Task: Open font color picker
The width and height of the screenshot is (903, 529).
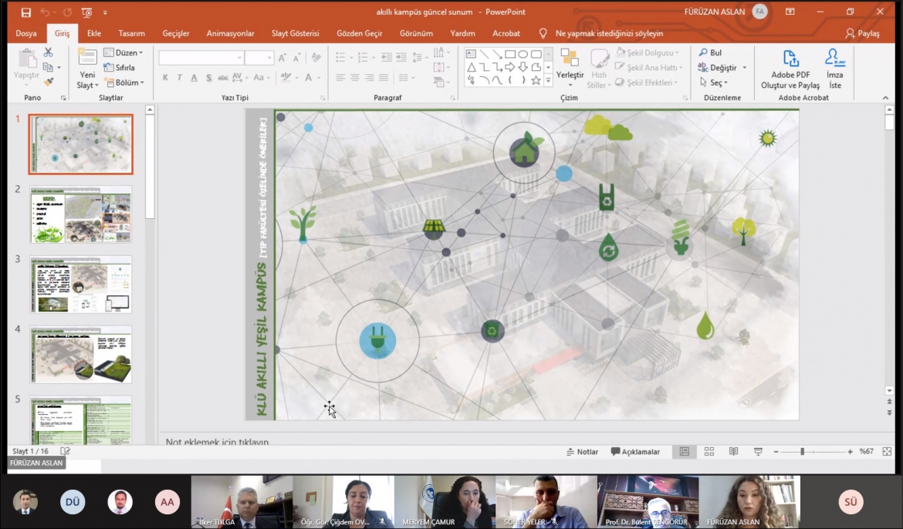Action: pos(309,78)
